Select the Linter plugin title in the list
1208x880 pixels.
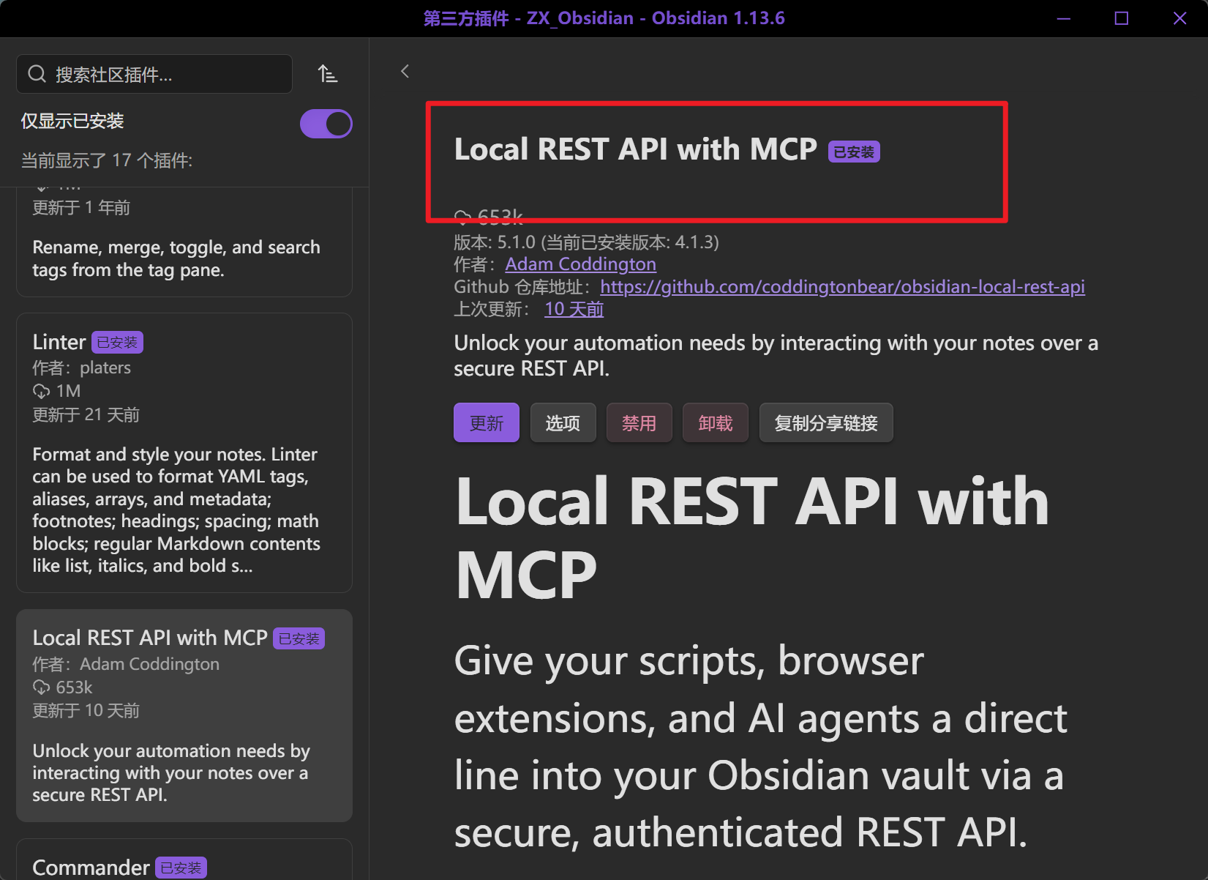click(x=59, y=342)
